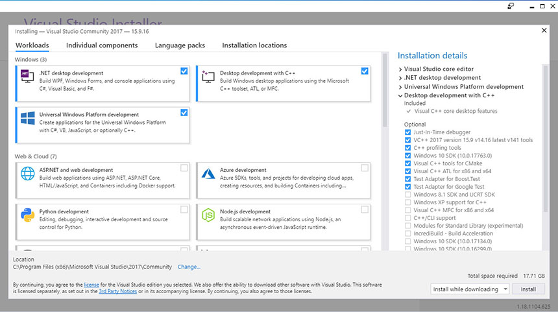This screenshot has width=558, height=312.
Task: Switch to the Workloads tab
Action: [x=32, y=45]
